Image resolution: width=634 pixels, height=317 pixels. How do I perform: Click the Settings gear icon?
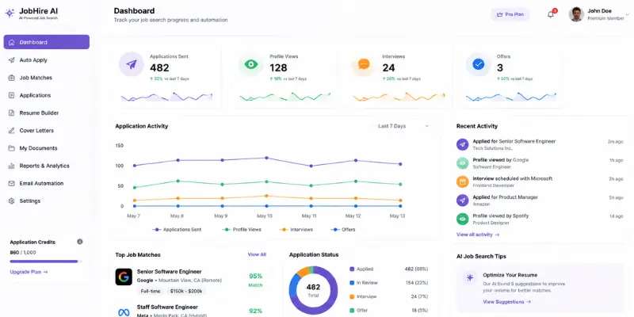click(x=11, y=201)
